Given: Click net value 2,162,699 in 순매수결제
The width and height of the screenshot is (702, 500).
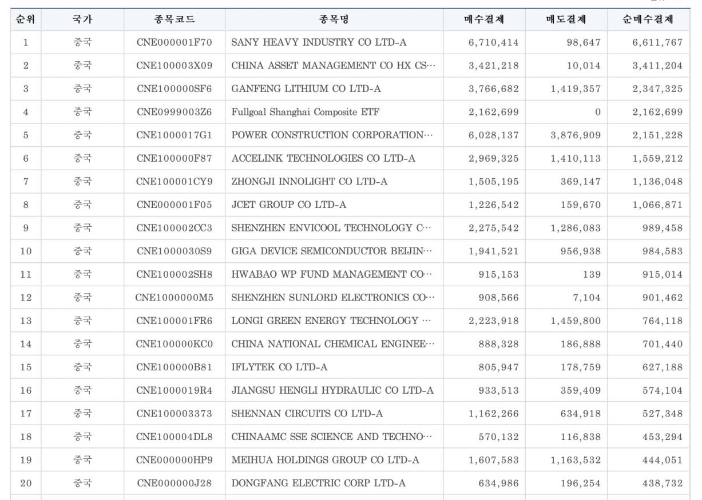Looking at the screenshot, I should (657, 111).
